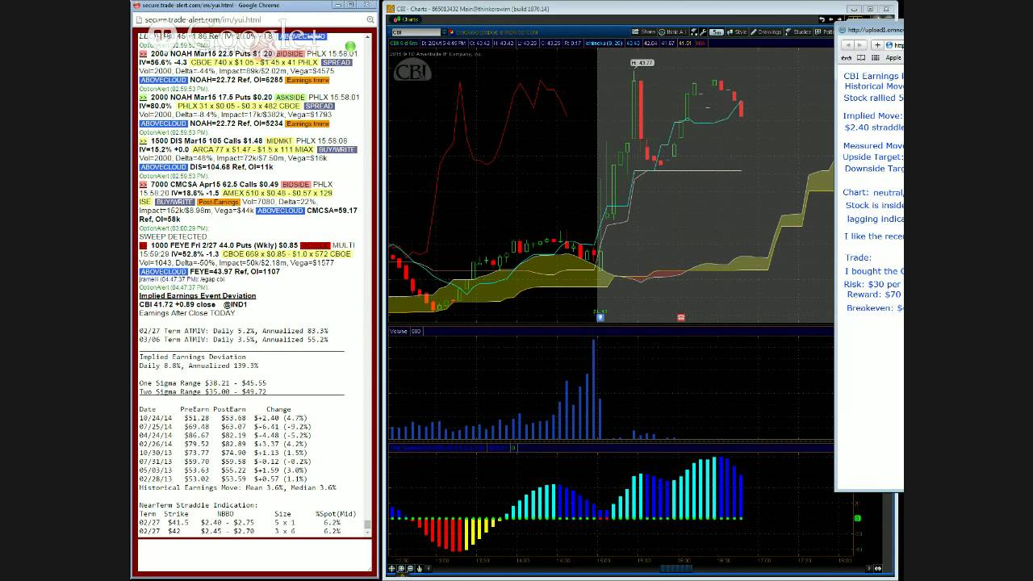This screenshot has width=1033, height=581.
Task: Click the time-axis scroll right arrow
Action: click(x=868, y=569)
